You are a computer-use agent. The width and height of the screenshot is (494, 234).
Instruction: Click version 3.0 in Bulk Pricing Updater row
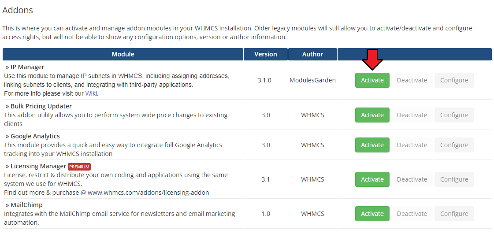pos(266,115)
